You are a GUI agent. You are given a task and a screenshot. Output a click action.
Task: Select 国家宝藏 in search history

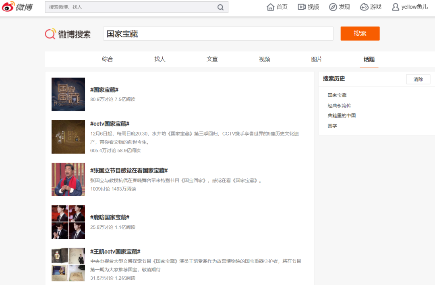pyautogui.click(x=337, y=95)
